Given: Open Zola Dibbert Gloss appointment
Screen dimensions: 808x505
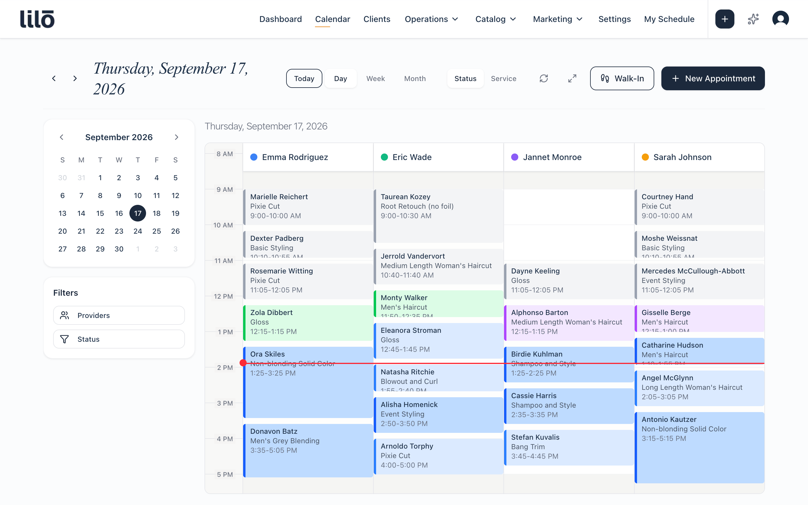Looking at the screenshot, I should click(x=308, y=323).
